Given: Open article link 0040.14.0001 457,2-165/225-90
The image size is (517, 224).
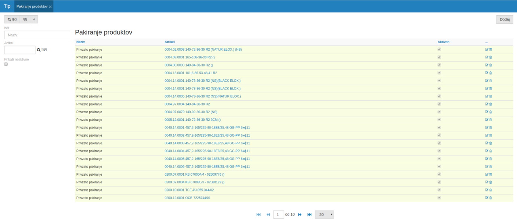Looking at the screenshot, I should [x=207, y=128].
